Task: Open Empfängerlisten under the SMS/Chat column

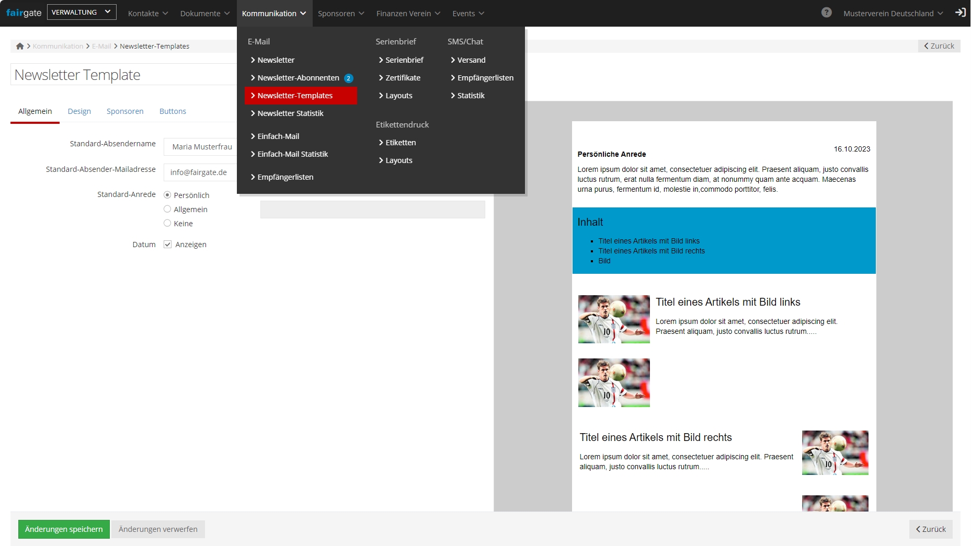Action: point(482,78)
